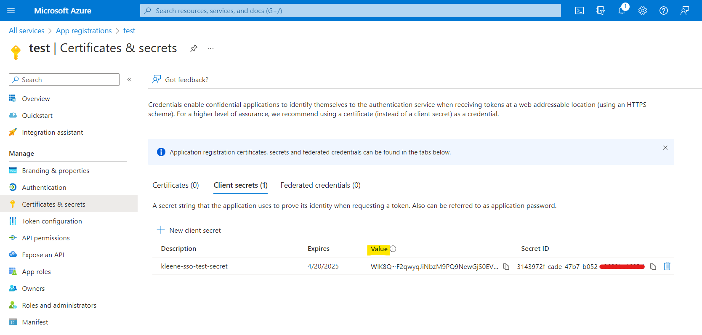Open the Help question mark icon
The height and width of the screenshot is (335, 702).
[x=664, y=11]
